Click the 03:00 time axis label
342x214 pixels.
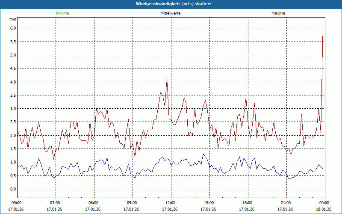(55, 203)
